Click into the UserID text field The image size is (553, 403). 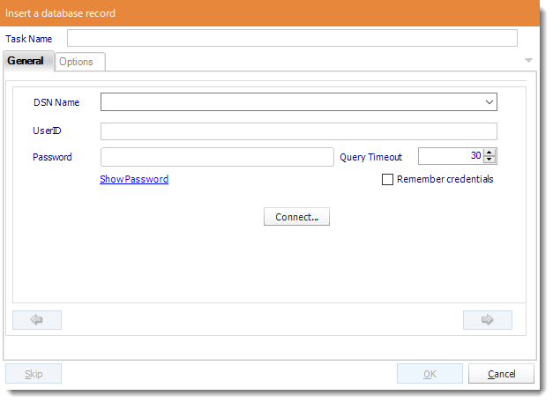[x=299, y=131]
